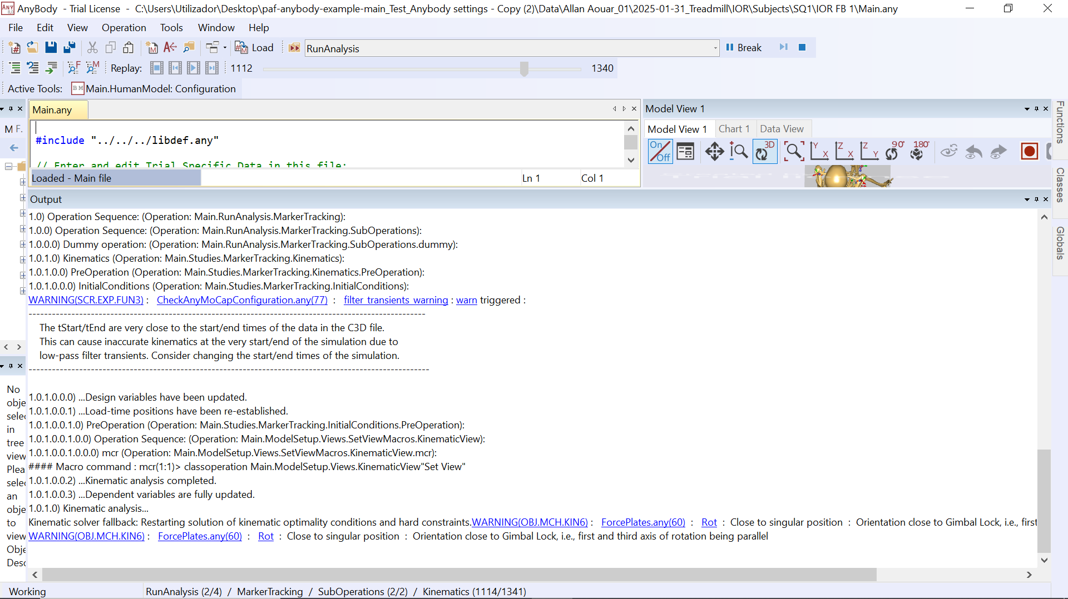Click the replay next frame icon
This screenshot has width=1068, height=599.
coord(212,68)
